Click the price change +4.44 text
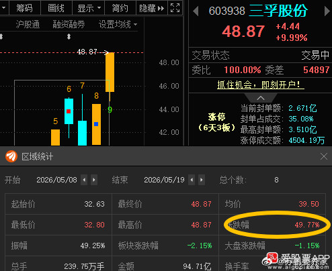This screenshot has width=332, height=271. [288, 26]
